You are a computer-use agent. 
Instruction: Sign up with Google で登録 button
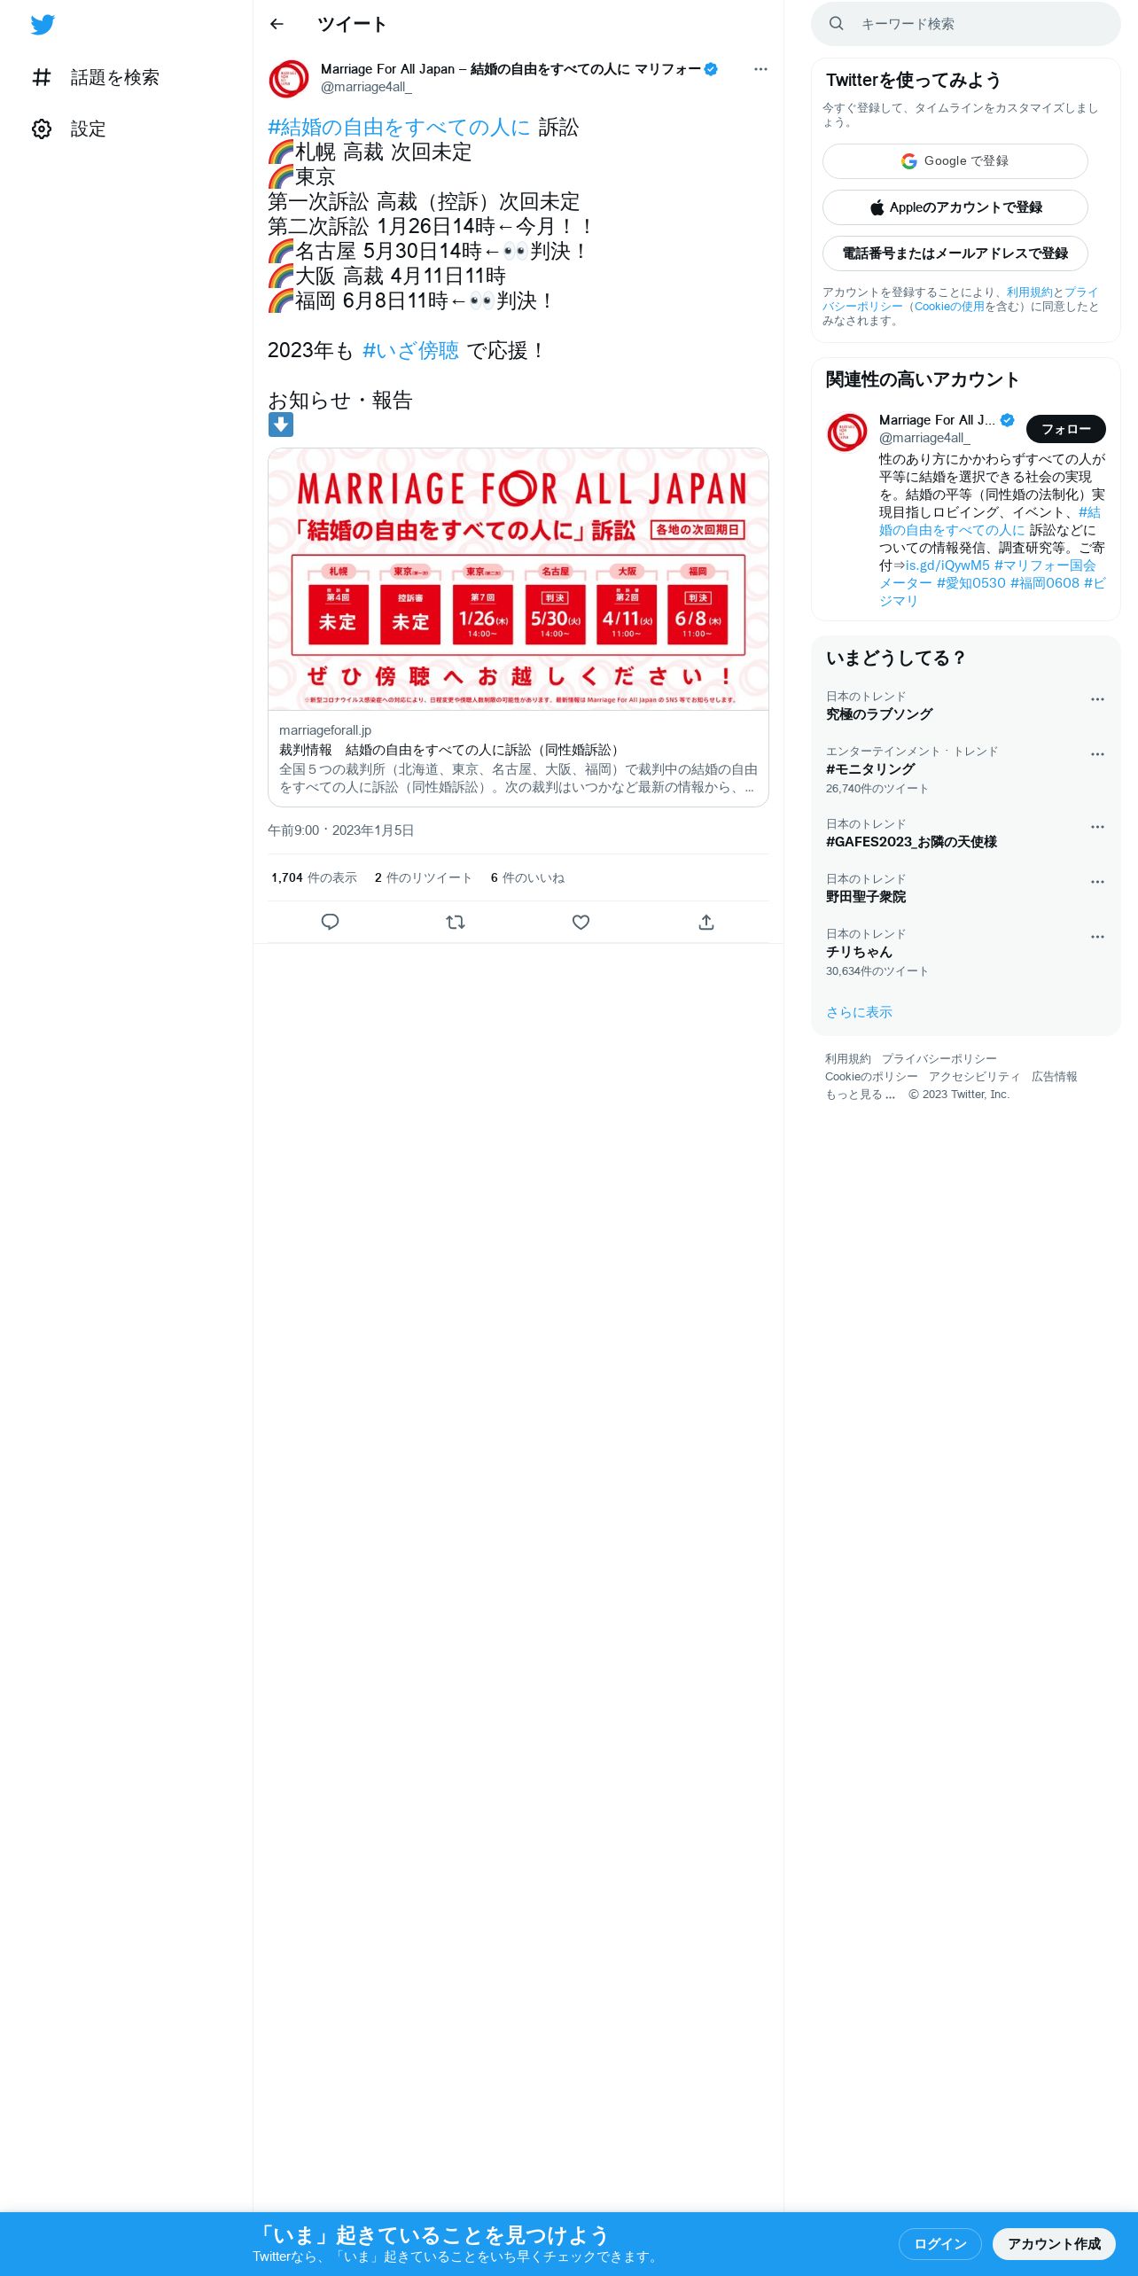(955, 161)
